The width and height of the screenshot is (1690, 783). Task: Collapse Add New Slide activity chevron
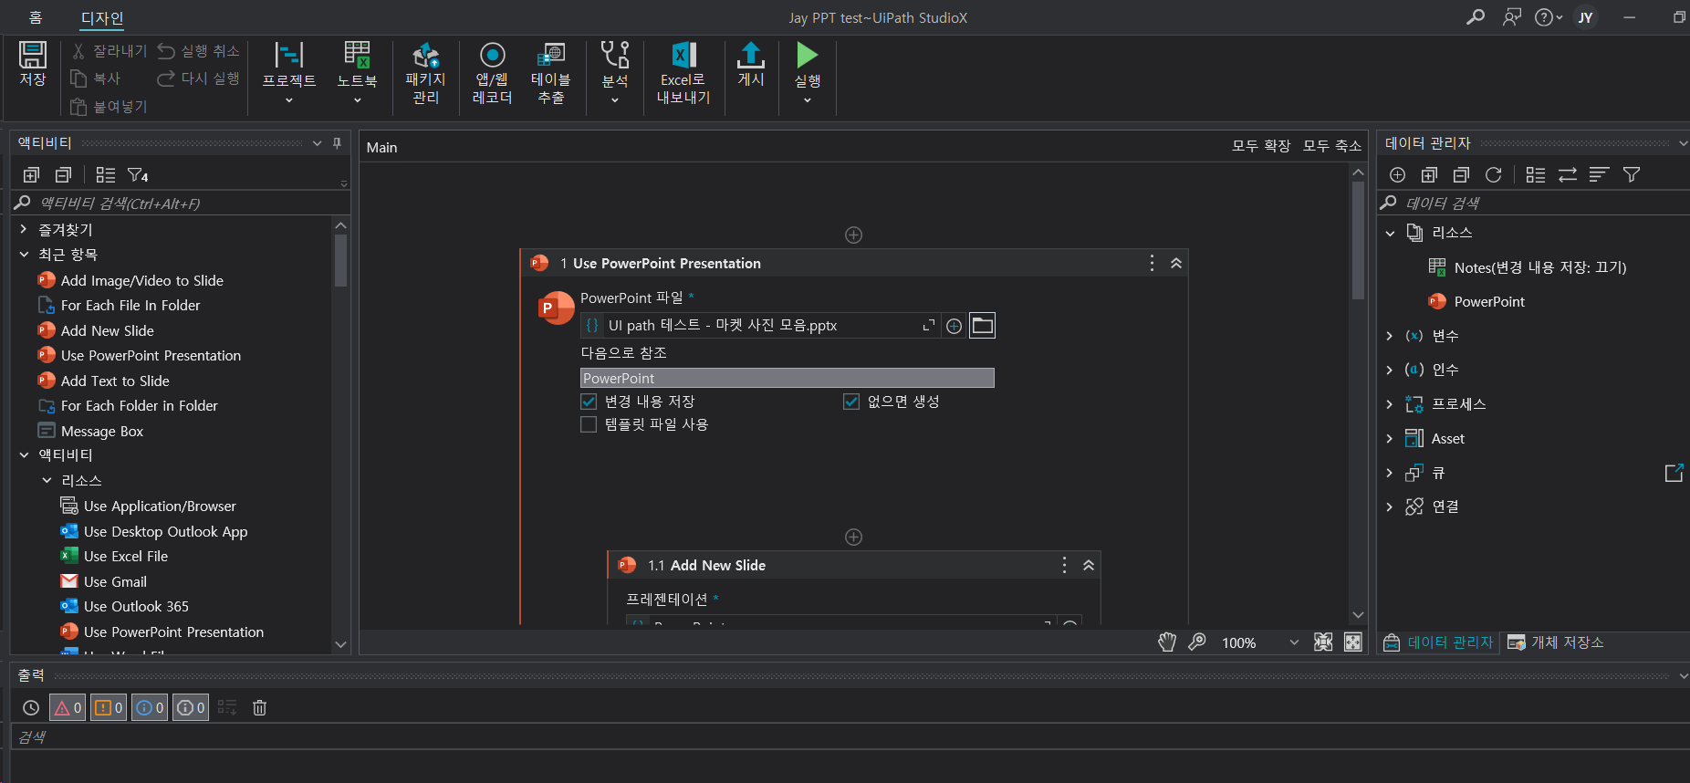tap(1089, 565)
